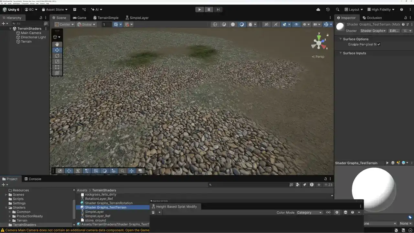Click the search magnifier icon in the top bar
The image size is (414, 233).
(337, 9)
